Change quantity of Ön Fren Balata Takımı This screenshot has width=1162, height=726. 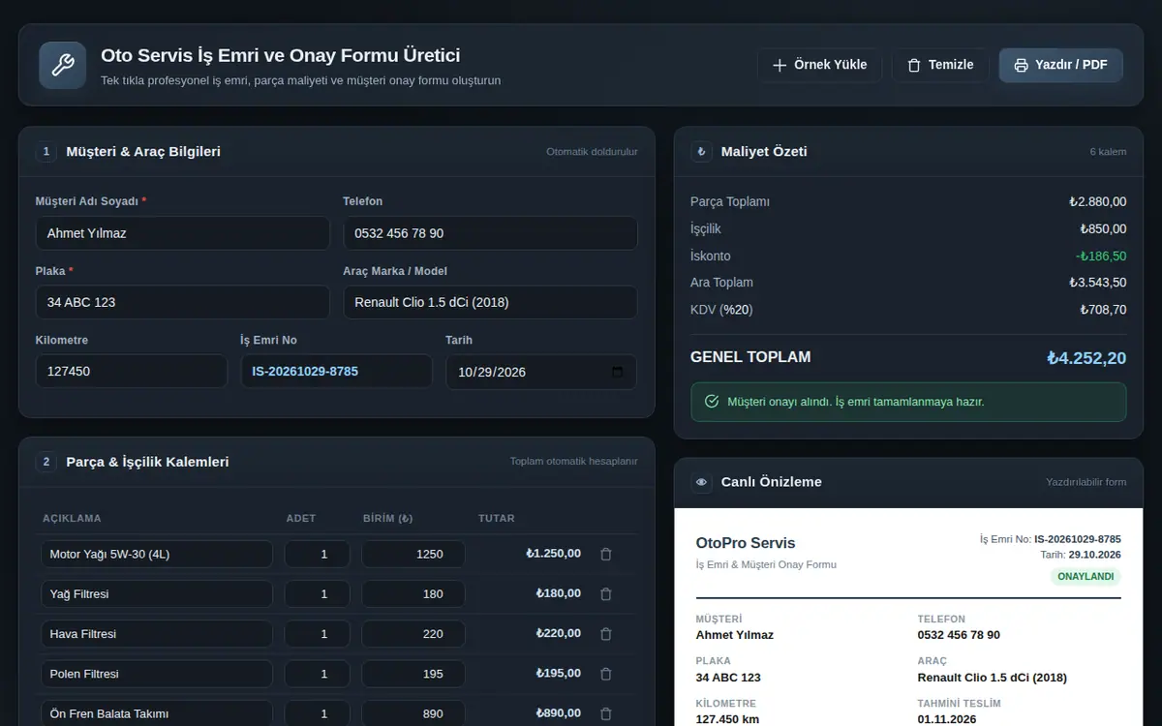tap(317, 713)
